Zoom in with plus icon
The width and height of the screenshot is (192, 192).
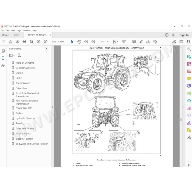click(93, 42)
